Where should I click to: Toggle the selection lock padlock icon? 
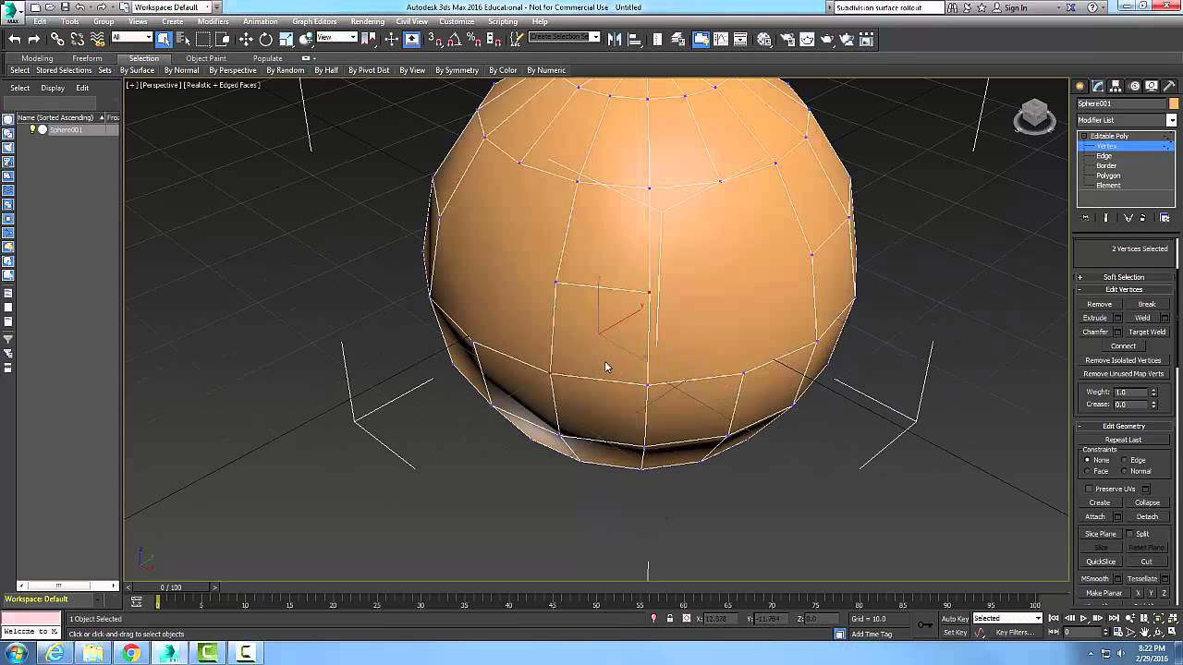pyautogui.click(x=669, y=618)
